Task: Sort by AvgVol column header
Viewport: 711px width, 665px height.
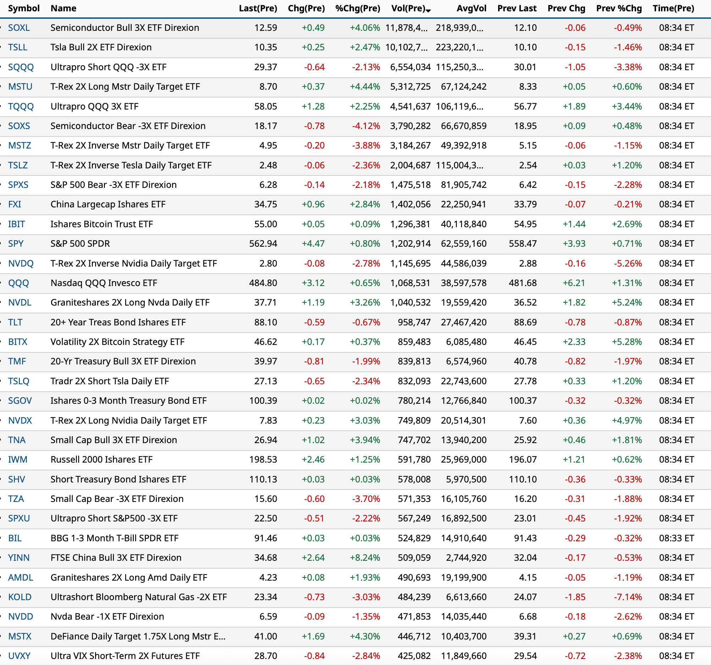Action: point(471,8)
